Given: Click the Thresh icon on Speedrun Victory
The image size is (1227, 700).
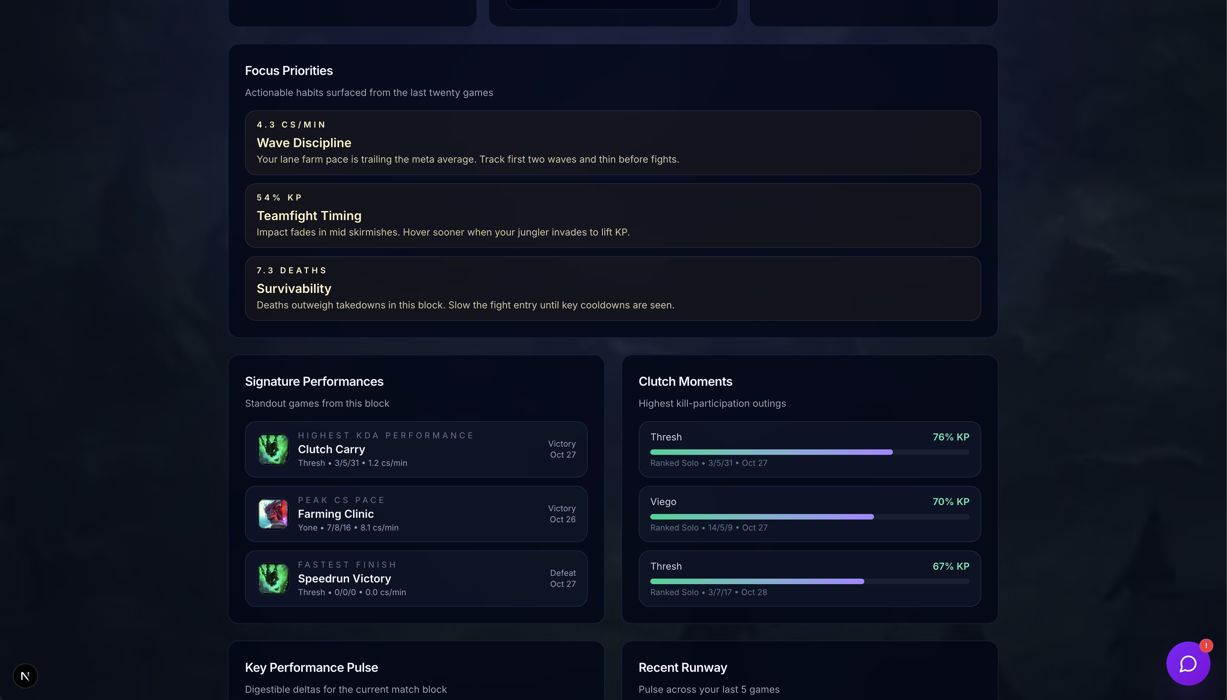Looking at the screenshot, I should tap(273, 578).
